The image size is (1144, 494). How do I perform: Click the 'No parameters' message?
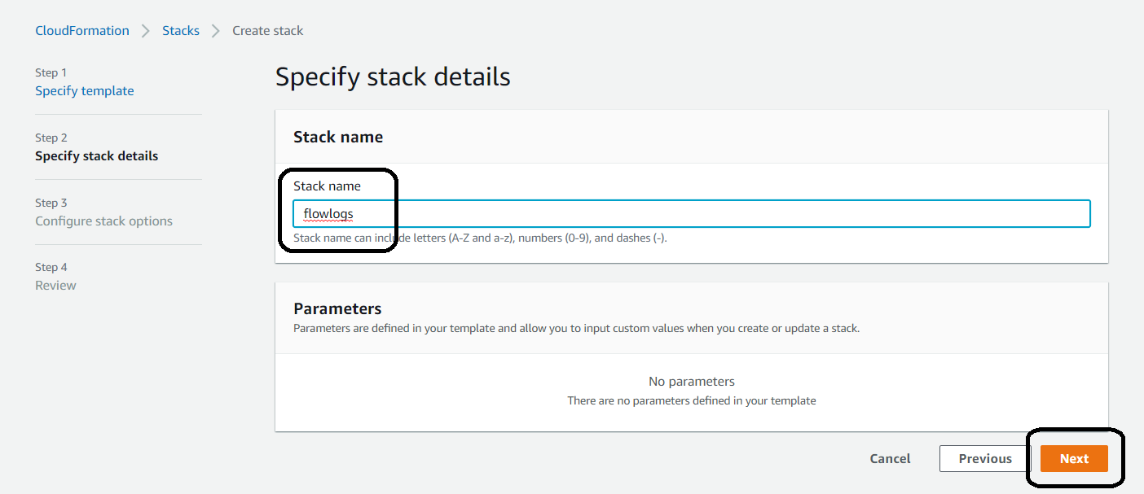tap(692, 382)
